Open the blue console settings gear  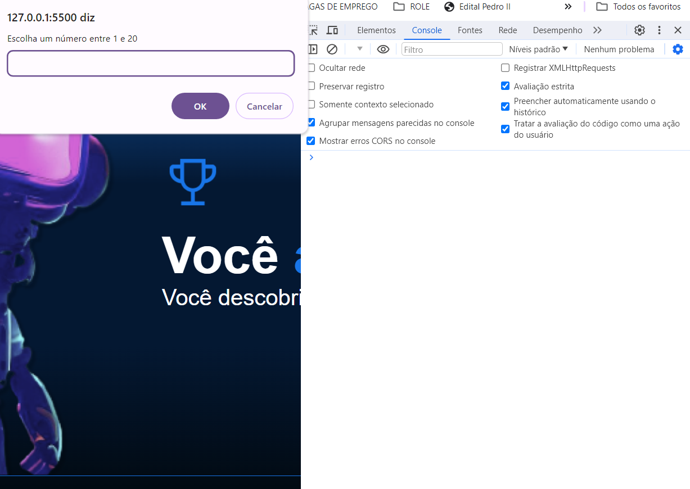tap(678, 49)
